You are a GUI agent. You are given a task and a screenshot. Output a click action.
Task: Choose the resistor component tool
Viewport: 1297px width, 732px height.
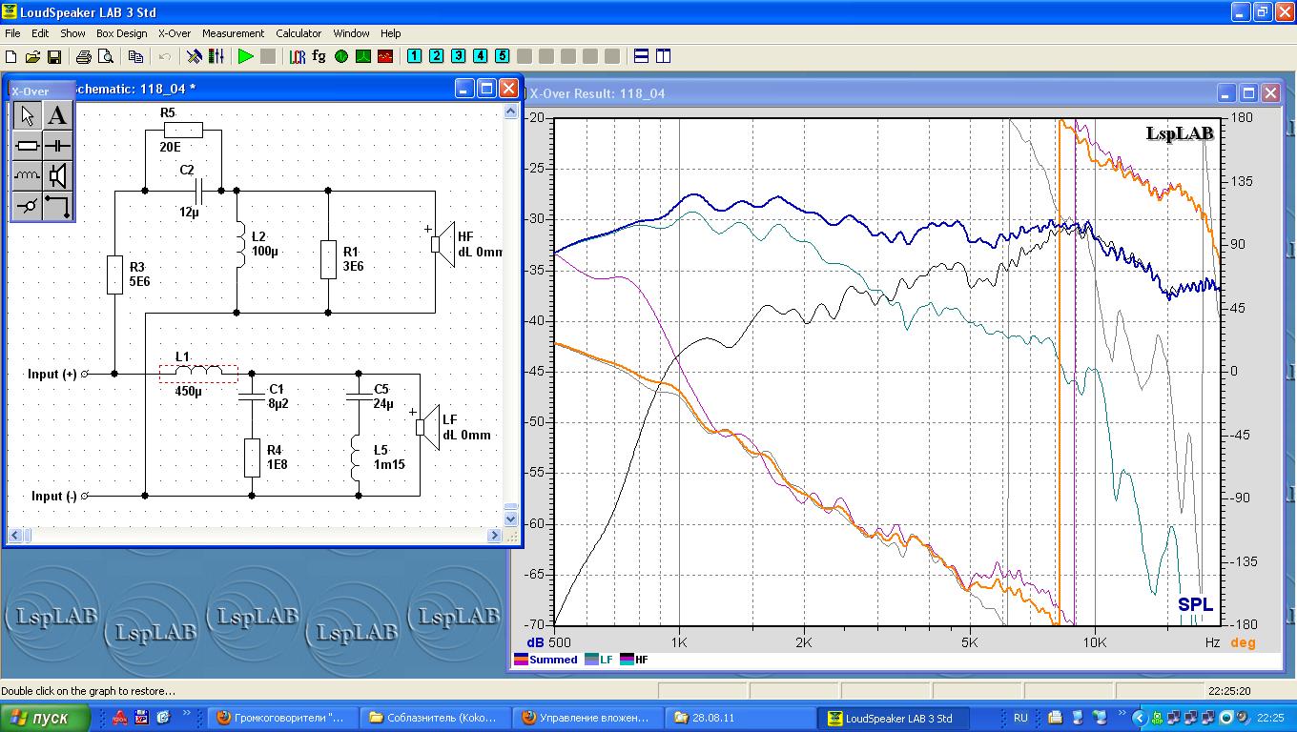pyautogui.click(x=28, y=146)
